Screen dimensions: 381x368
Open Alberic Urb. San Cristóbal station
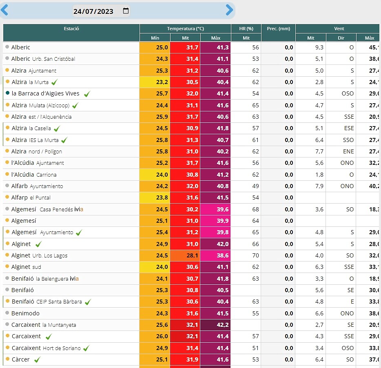(43, 59)
